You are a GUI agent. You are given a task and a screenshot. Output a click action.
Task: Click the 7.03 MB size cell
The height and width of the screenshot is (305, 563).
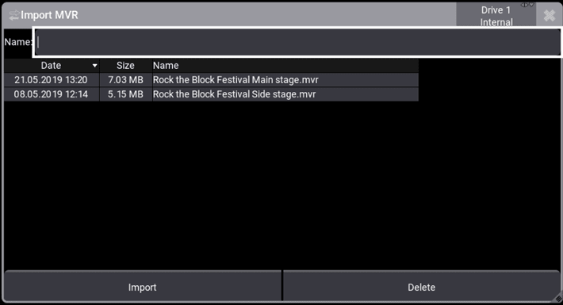coord(125,80)
